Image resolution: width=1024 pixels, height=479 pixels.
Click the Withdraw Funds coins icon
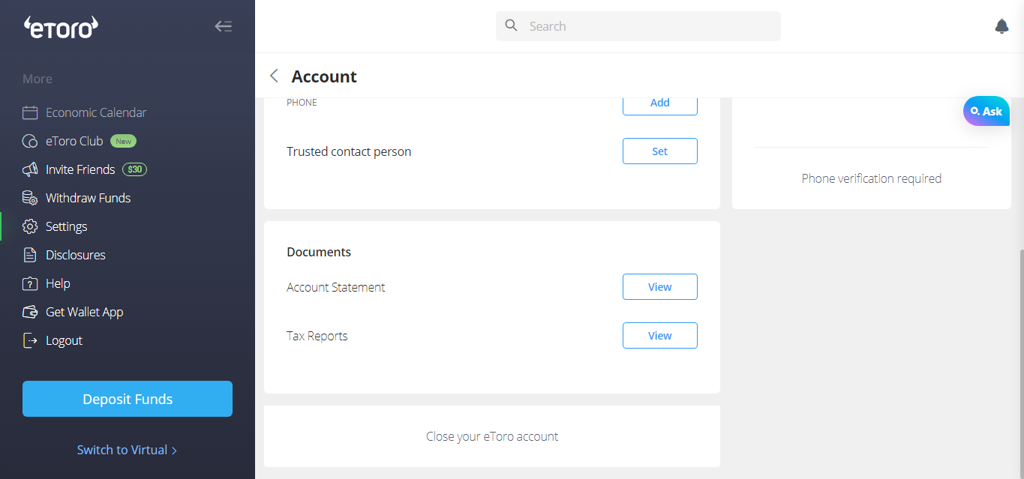pyautogui.click(x=30, y=198)
